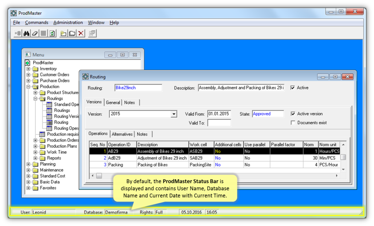
Task: Expand the Planning tree node
Action: pos(28,164)
